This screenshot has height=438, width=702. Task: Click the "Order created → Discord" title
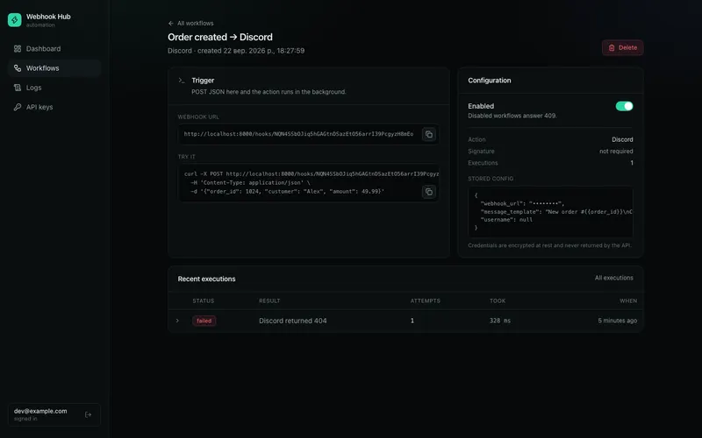(x=220, y=37)
